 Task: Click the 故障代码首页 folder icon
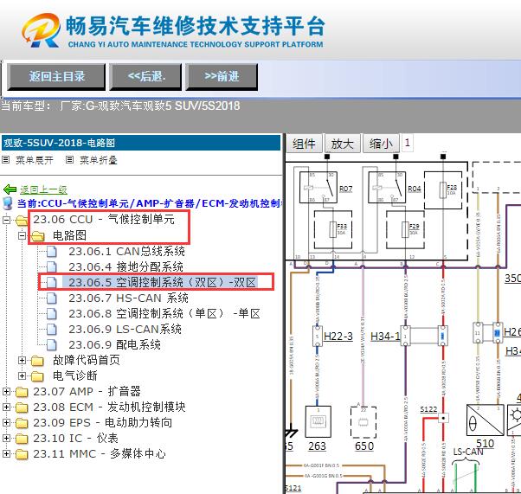37,361
